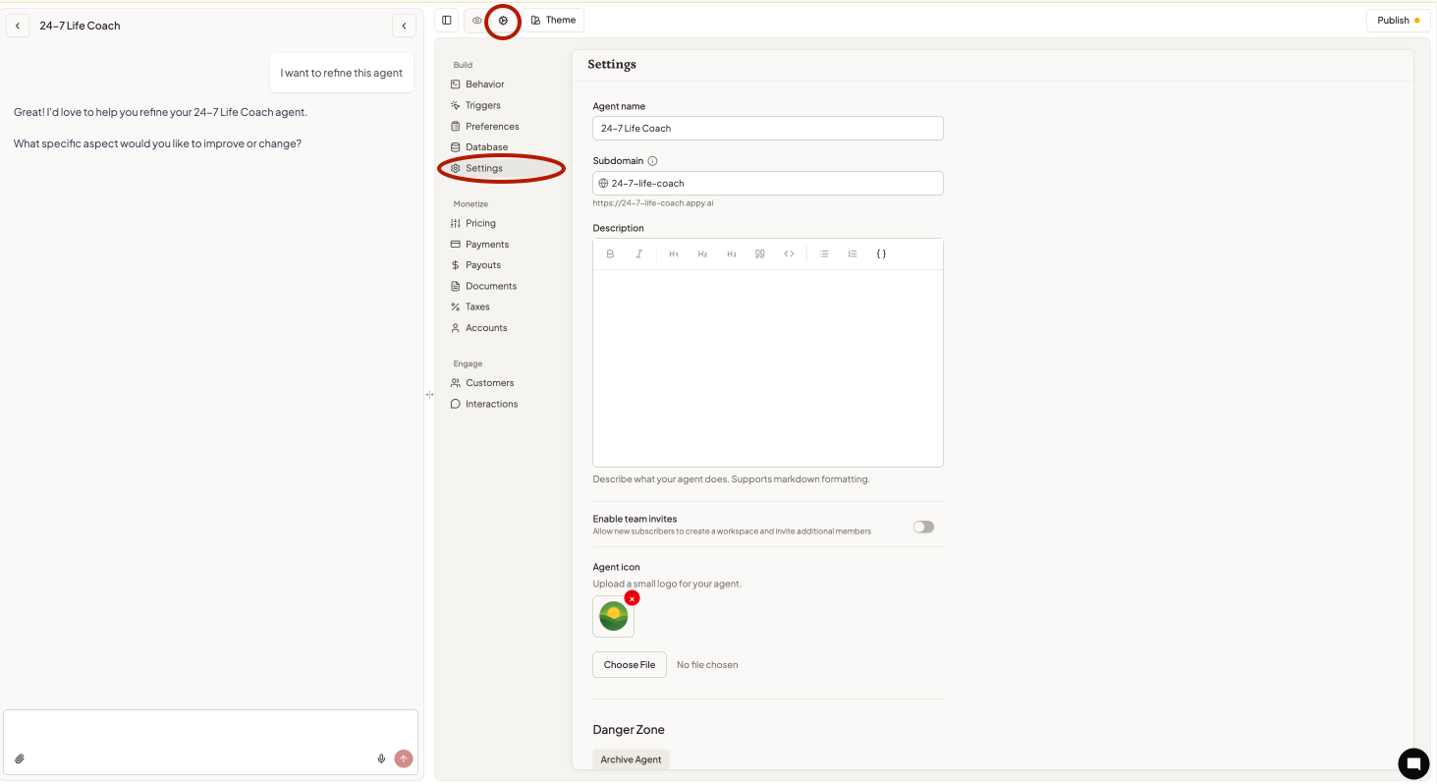
Task: Click the Subdomain input field
Action: click(768, 183)
